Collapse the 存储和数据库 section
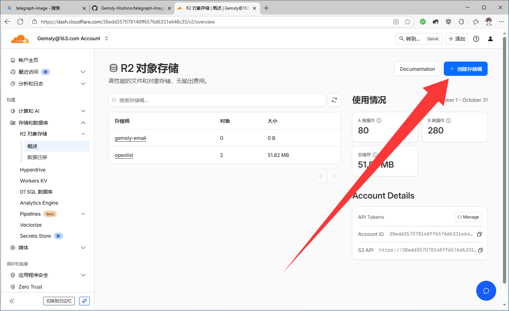 pyautogui.click(x=83, y=123)
